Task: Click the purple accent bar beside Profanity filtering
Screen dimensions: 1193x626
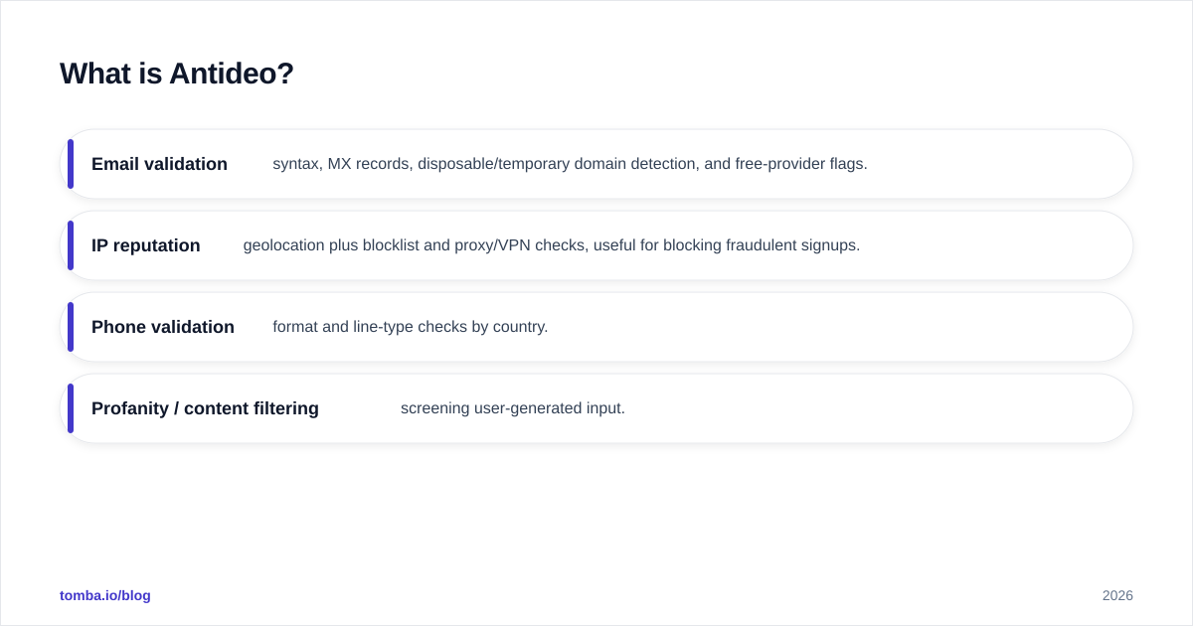Action: pos(71,408)
